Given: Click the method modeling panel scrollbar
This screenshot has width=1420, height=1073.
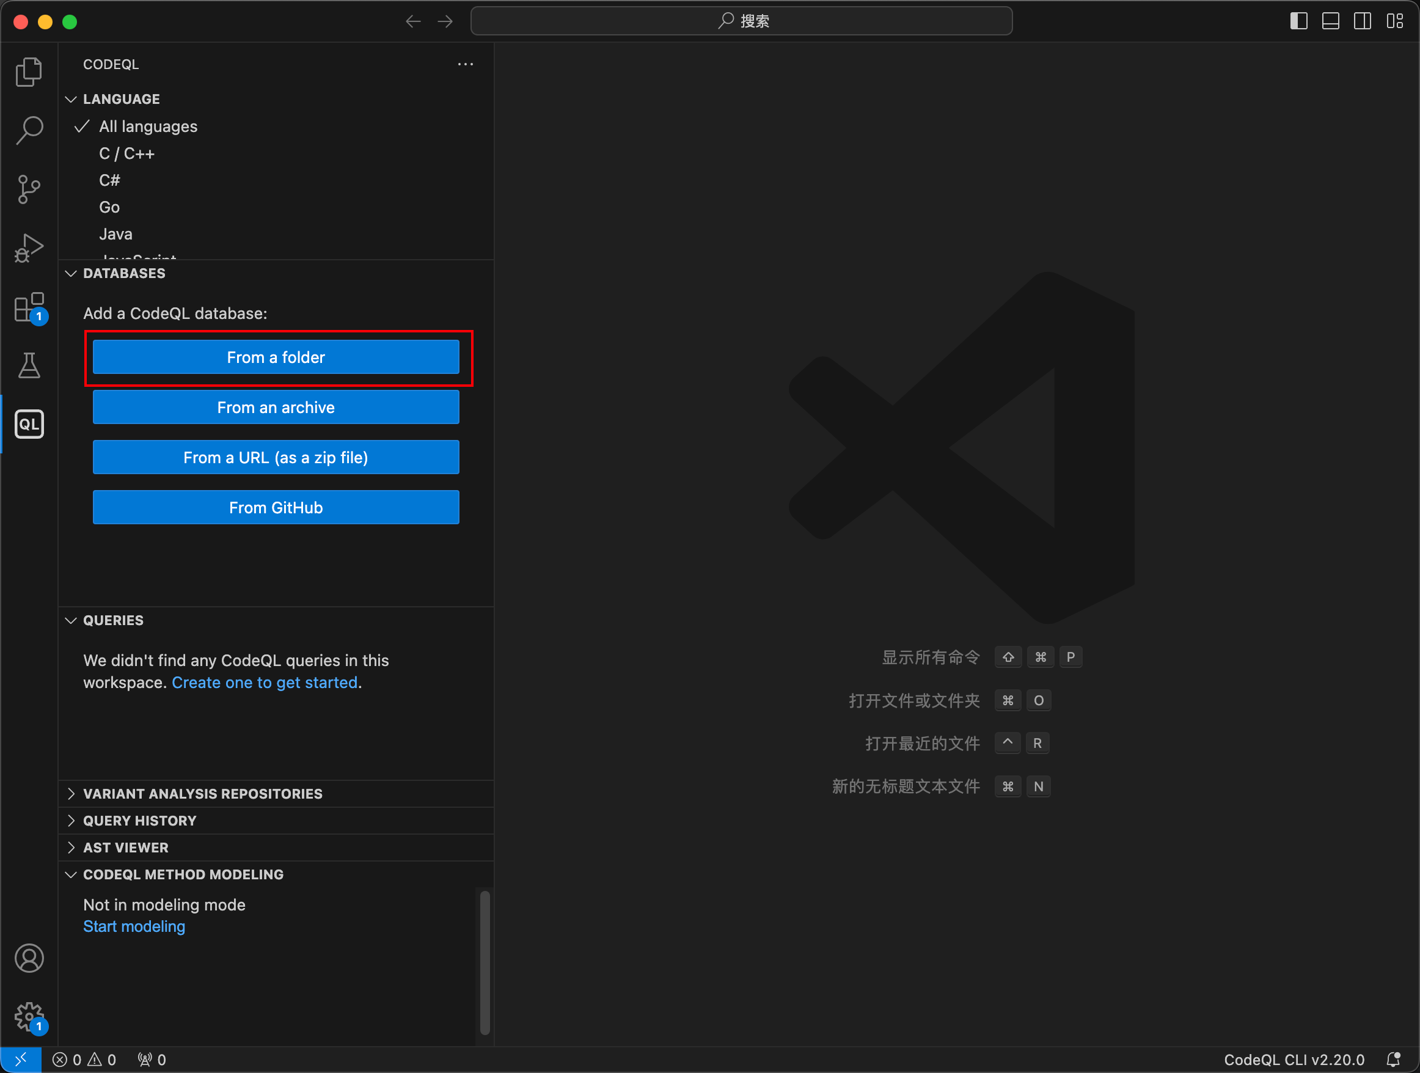Looking at the screenshot, I should 485,962.
